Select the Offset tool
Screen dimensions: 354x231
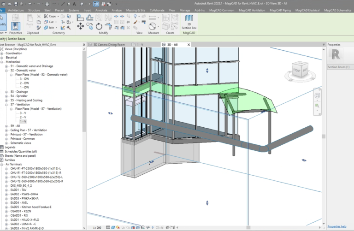coord(89,18)
